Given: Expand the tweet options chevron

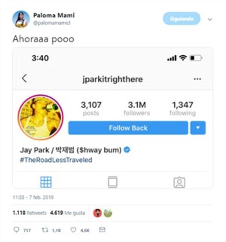Looking at the screenshot, I should pyautogui.click(x=210, y=19).
